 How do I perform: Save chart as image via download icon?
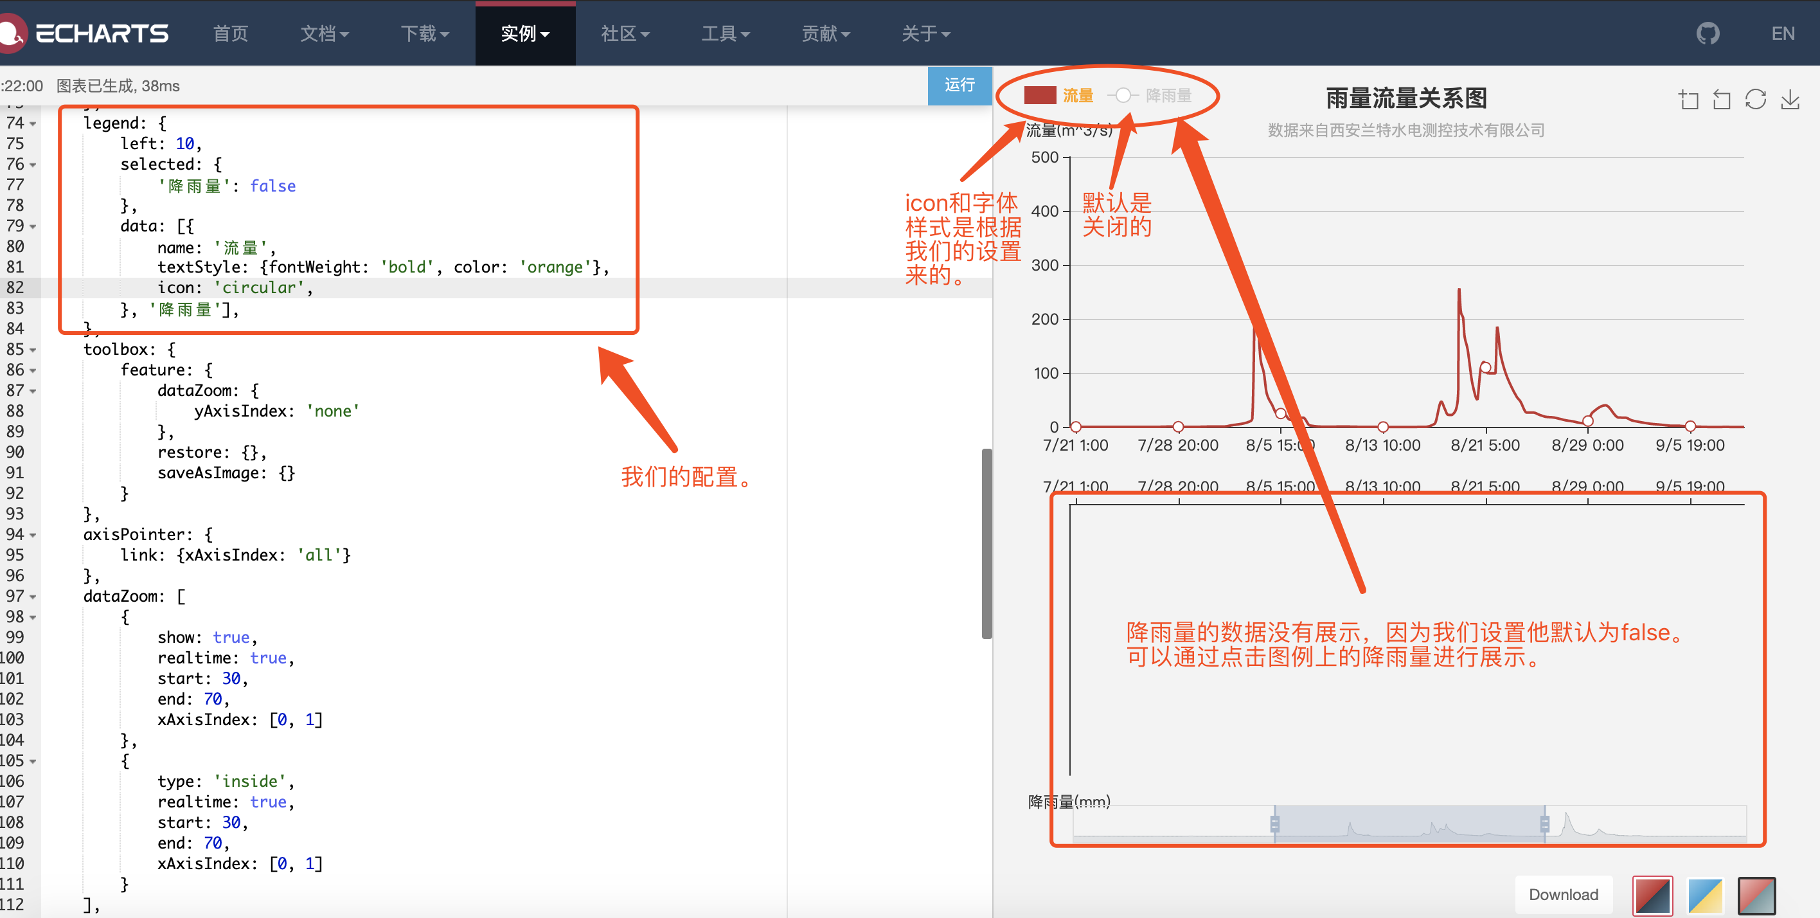(x=1790, y=100)
